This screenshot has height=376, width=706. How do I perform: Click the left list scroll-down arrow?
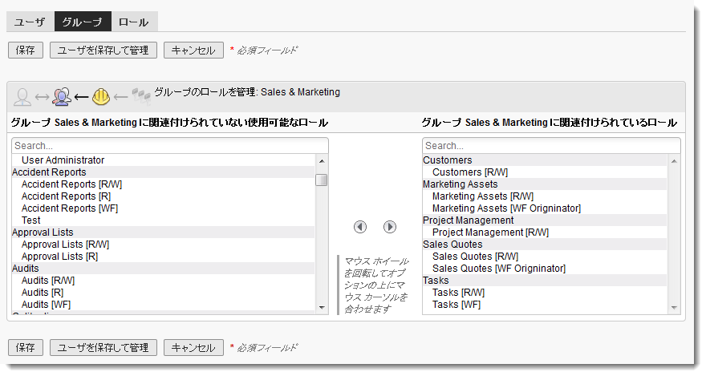(x=322, y=308)
